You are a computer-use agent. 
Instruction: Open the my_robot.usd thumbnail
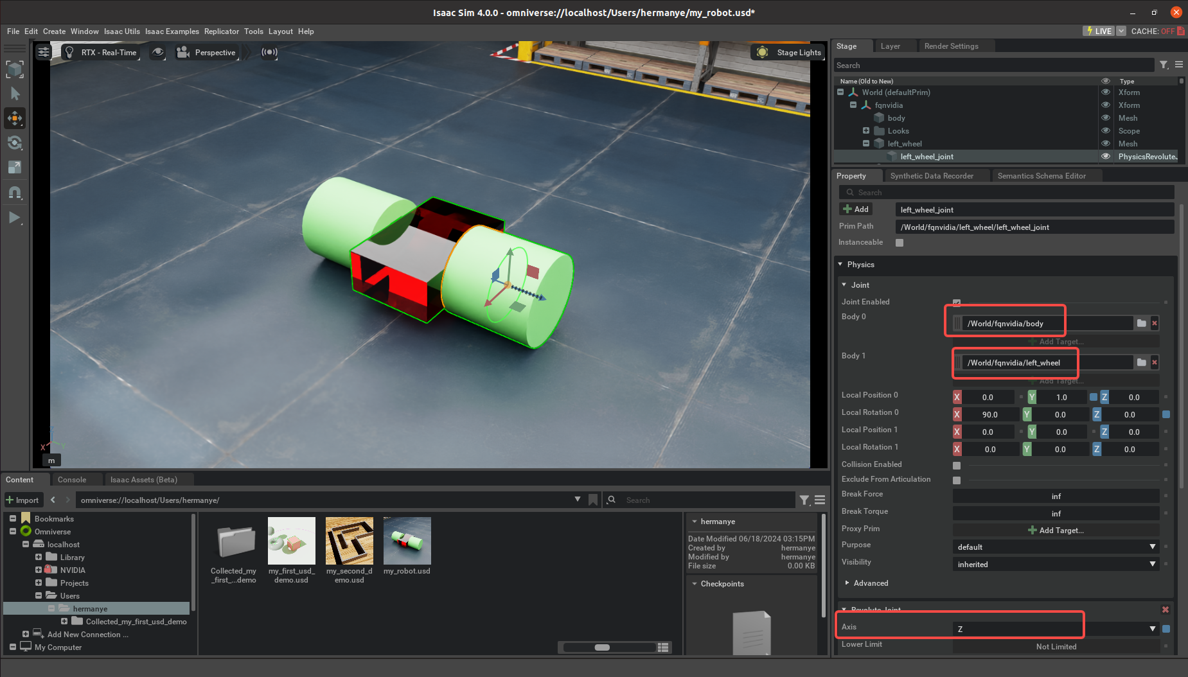[407, 541]
